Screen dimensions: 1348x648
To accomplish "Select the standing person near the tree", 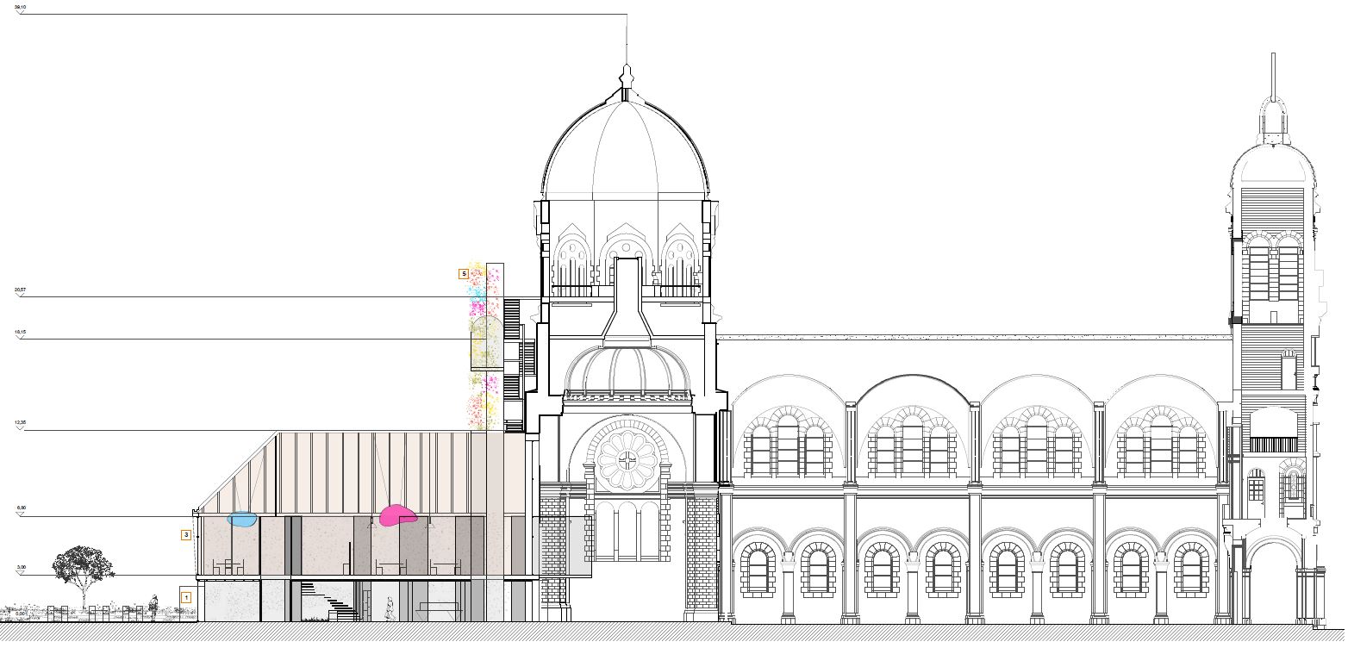I will 154,607.
